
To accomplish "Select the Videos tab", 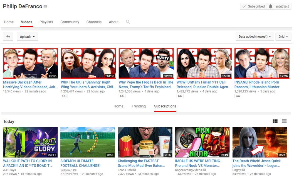I will pos(27,22).
